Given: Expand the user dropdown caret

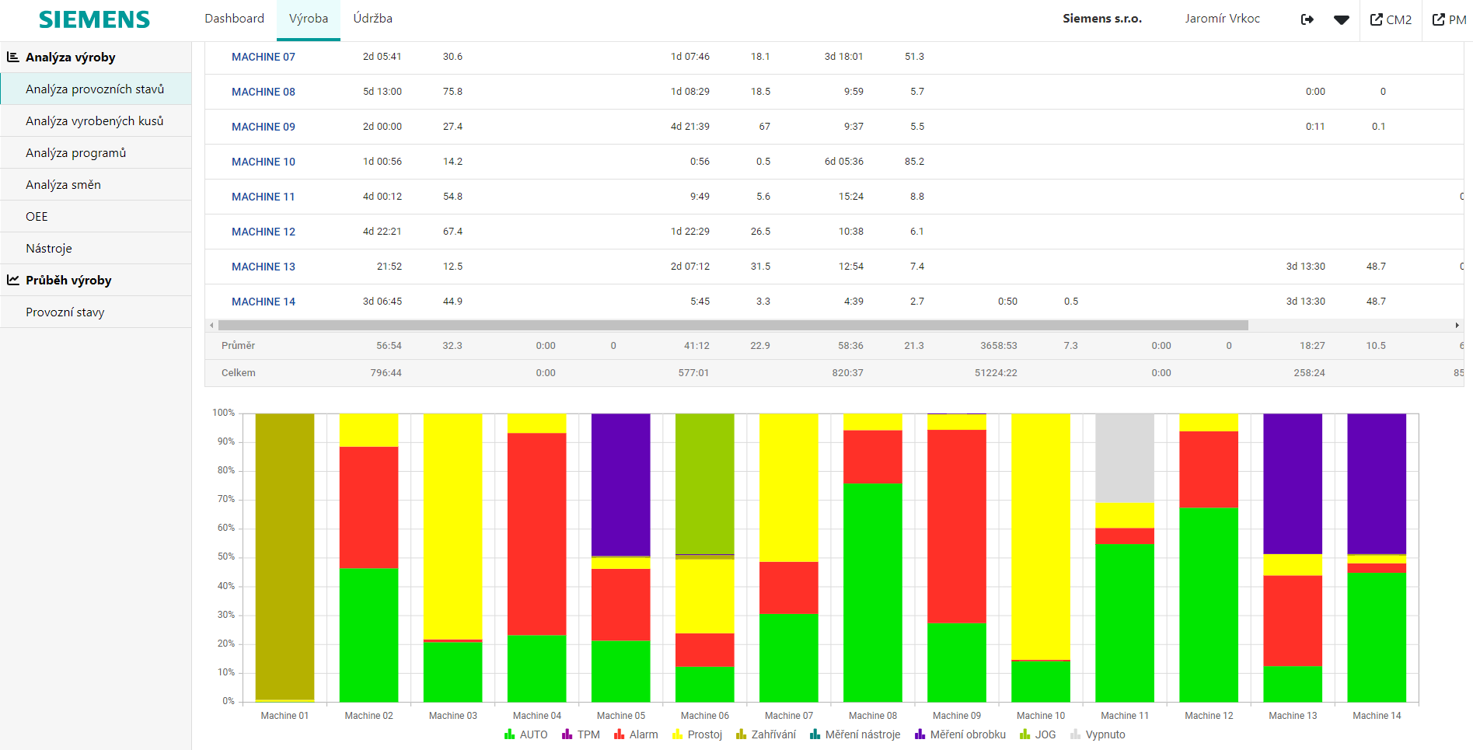Looking at the screenshot, I should pyautogui.click(x=1342, y=19).
